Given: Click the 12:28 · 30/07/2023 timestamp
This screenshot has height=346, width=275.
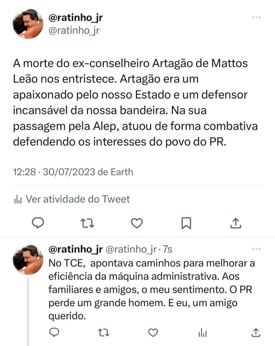Looking at the screenshot, I should click(x=73, y=172).
